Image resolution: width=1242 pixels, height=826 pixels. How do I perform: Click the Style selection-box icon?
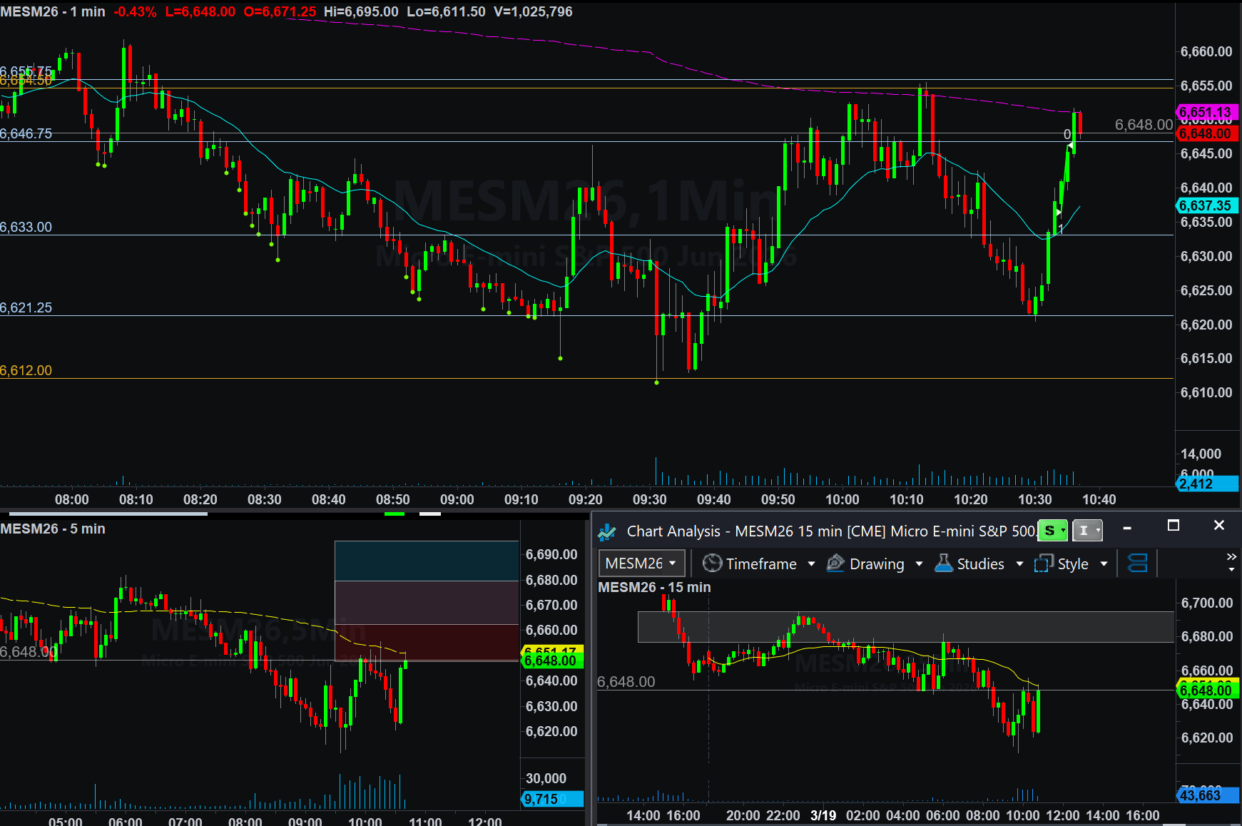coord(1044,564)
